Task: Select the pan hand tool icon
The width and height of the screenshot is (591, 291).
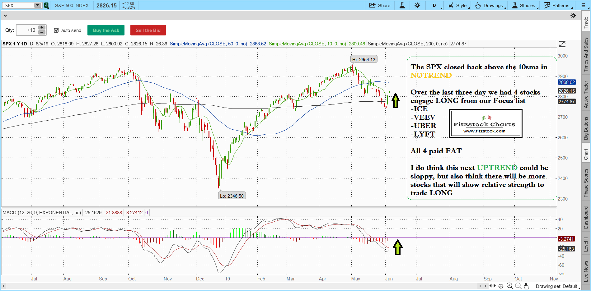Action: tap(527, 286)
